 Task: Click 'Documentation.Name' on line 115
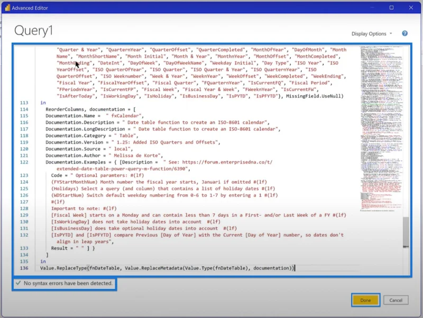pyautogui.click(x=70, y=116)
